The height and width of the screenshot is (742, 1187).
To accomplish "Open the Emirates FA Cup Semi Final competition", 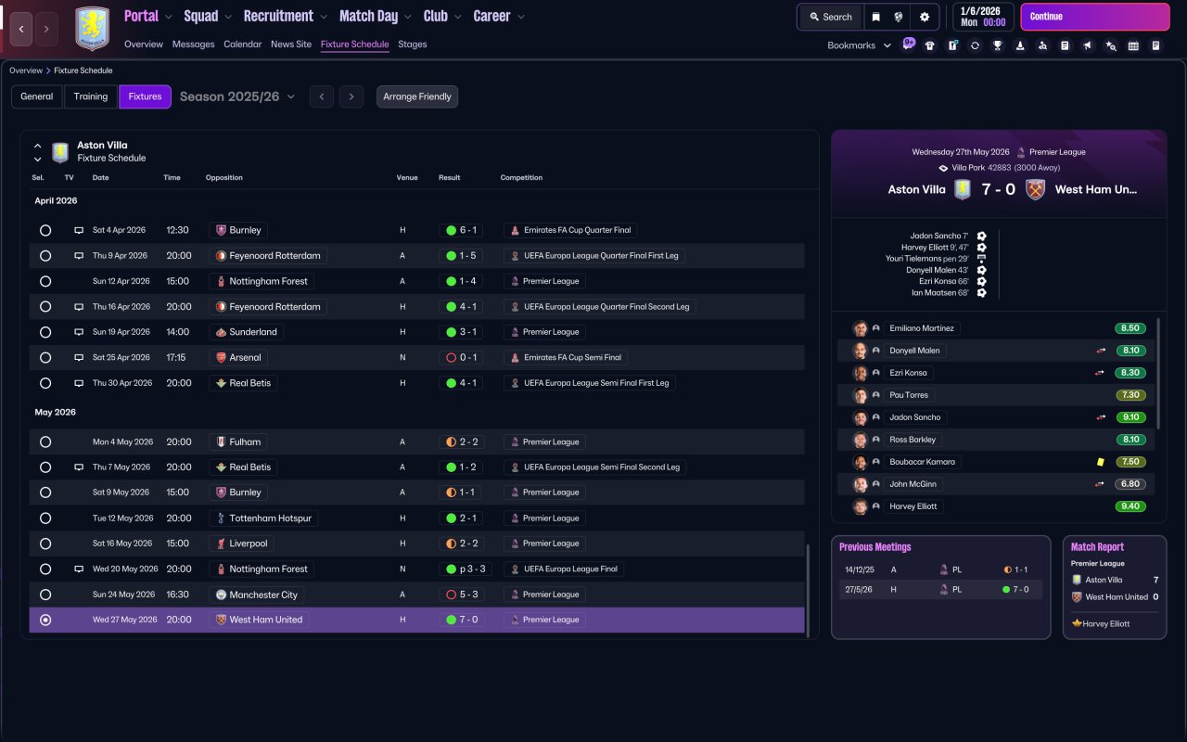I will pos(566,357).
